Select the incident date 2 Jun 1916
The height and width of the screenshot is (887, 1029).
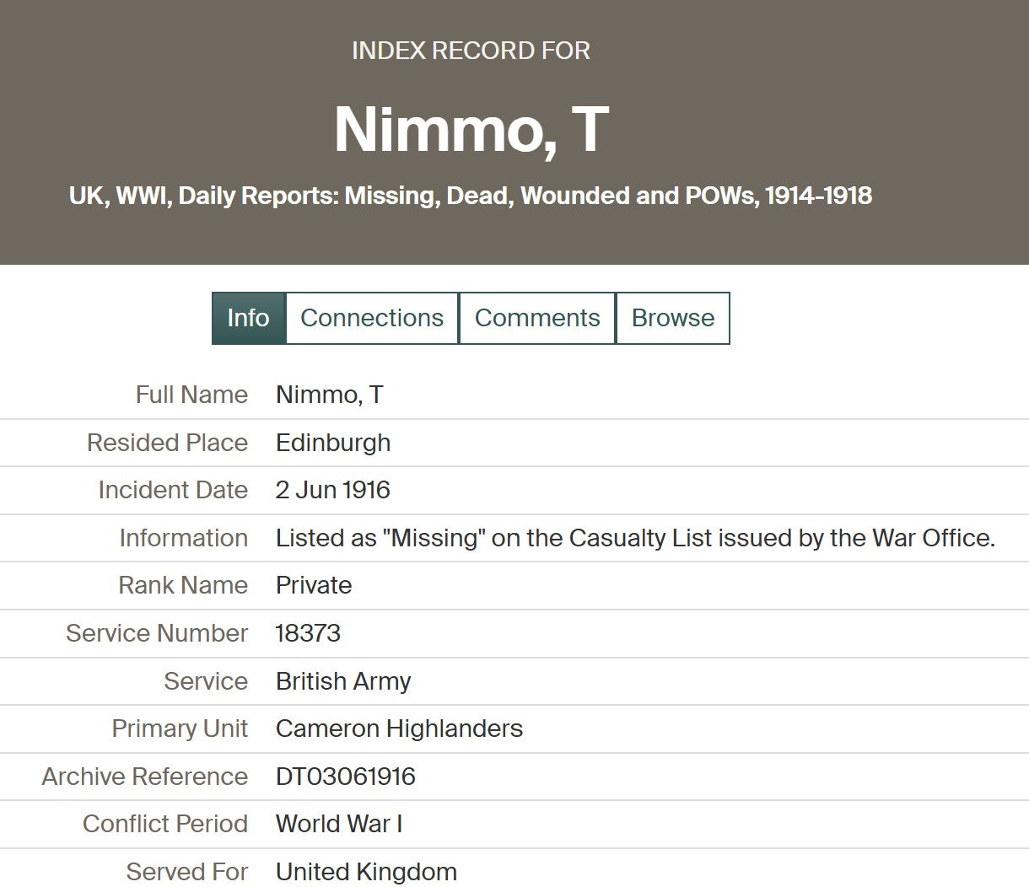coord(332,490)
